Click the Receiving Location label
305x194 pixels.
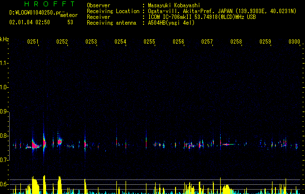(x=113, y=11)
